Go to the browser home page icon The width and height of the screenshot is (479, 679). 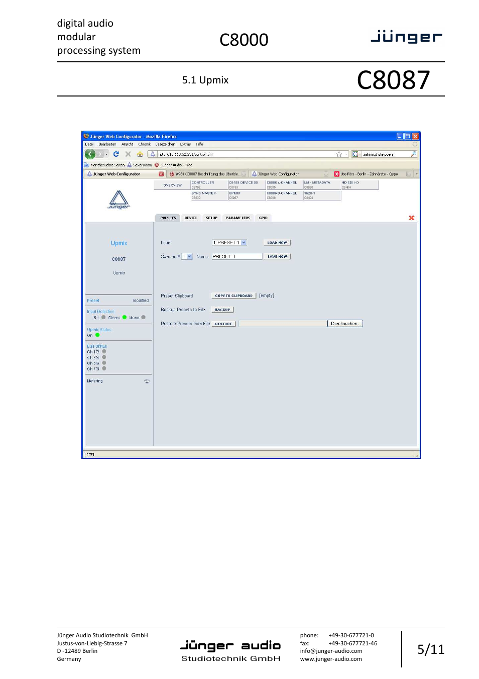(x=140, y=154)
